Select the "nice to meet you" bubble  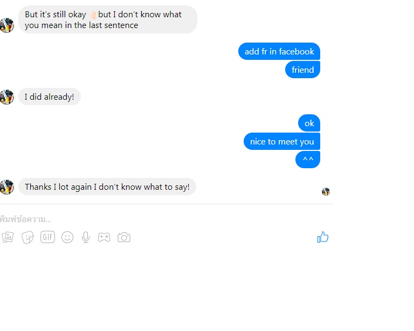point(282,141)
